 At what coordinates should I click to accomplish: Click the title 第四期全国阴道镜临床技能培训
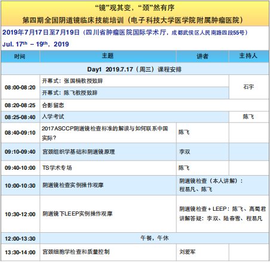(73, 20)
